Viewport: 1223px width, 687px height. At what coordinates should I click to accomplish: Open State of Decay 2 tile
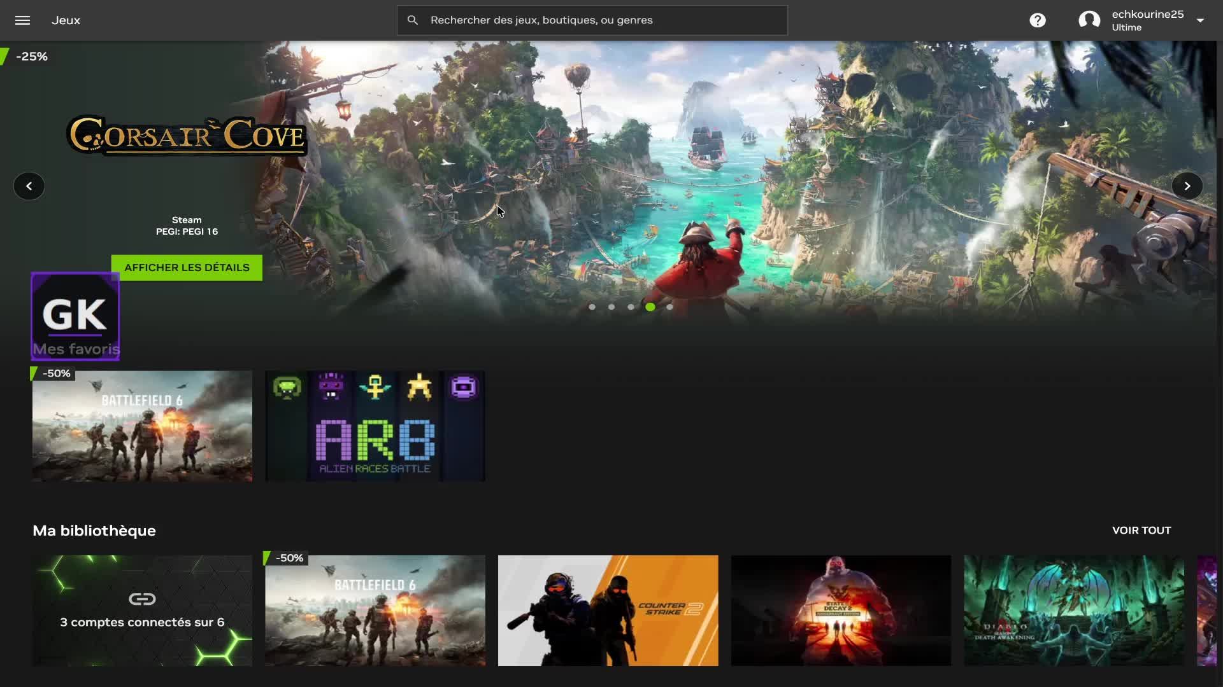tap(841, 611)
